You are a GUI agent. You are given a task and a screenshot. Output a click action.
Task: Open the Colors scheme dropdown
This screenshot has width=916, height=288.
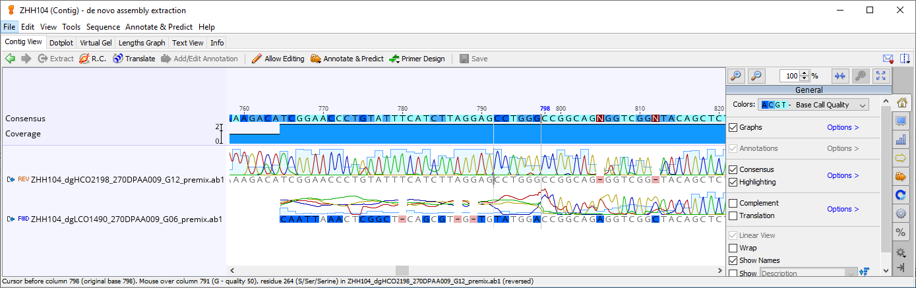[x=814, y=105]
